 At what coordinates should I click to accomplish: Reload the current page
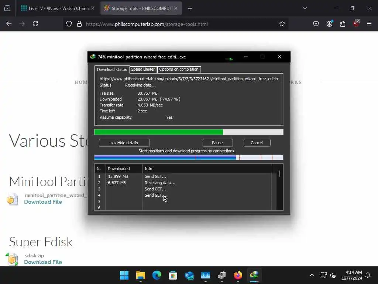(35, 24)
